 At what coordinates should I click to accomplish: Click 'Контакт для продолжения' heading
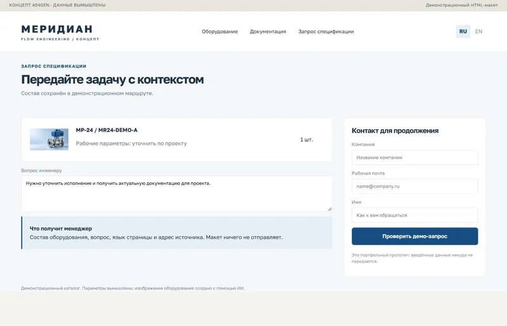coord(395,130)
